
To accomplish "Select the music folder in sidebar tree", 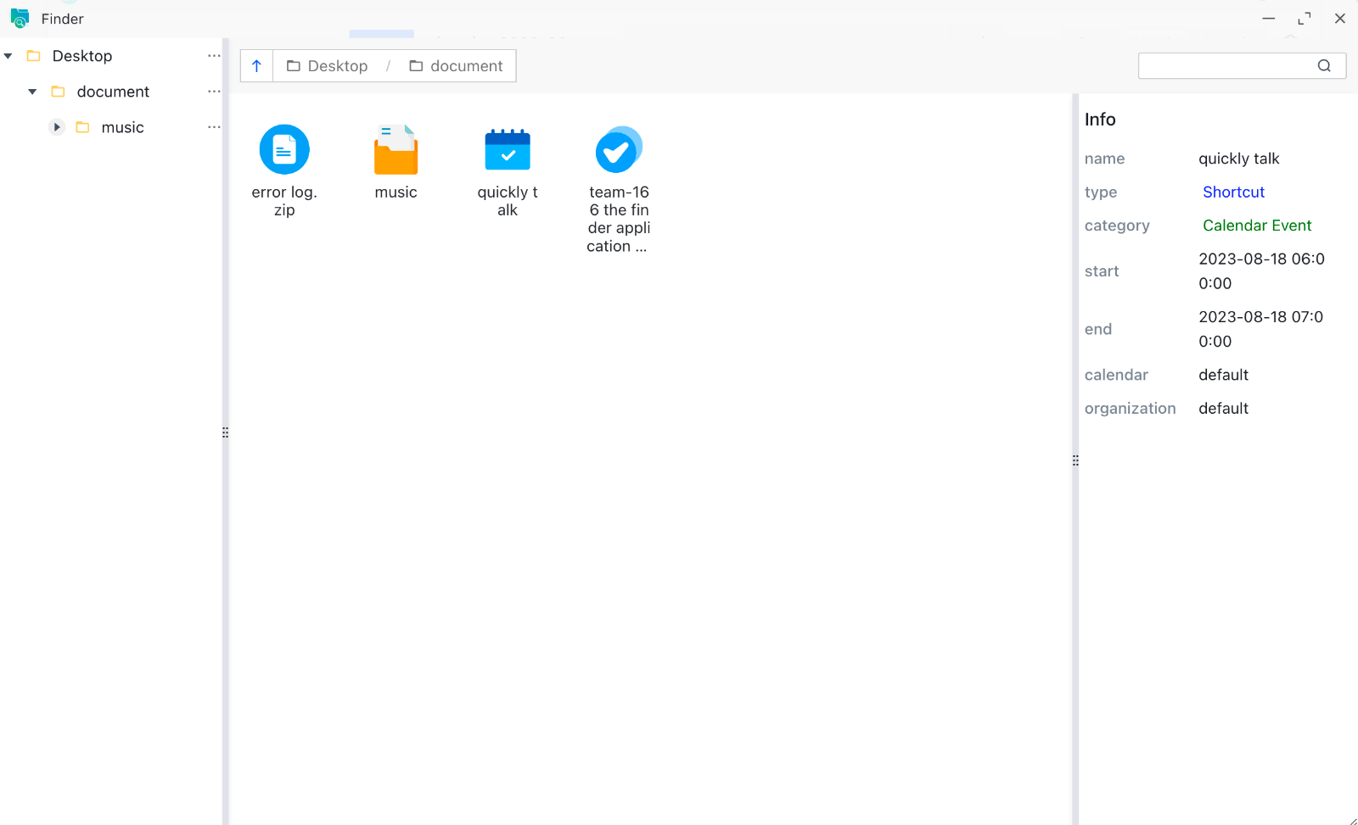I will click(x=122, y=127).
